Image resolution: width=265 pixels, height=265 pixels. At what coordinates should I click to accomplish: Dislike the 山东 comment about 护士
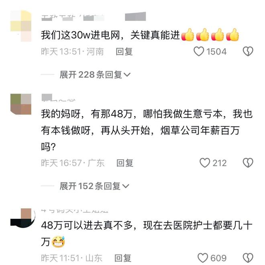point(248,258)
